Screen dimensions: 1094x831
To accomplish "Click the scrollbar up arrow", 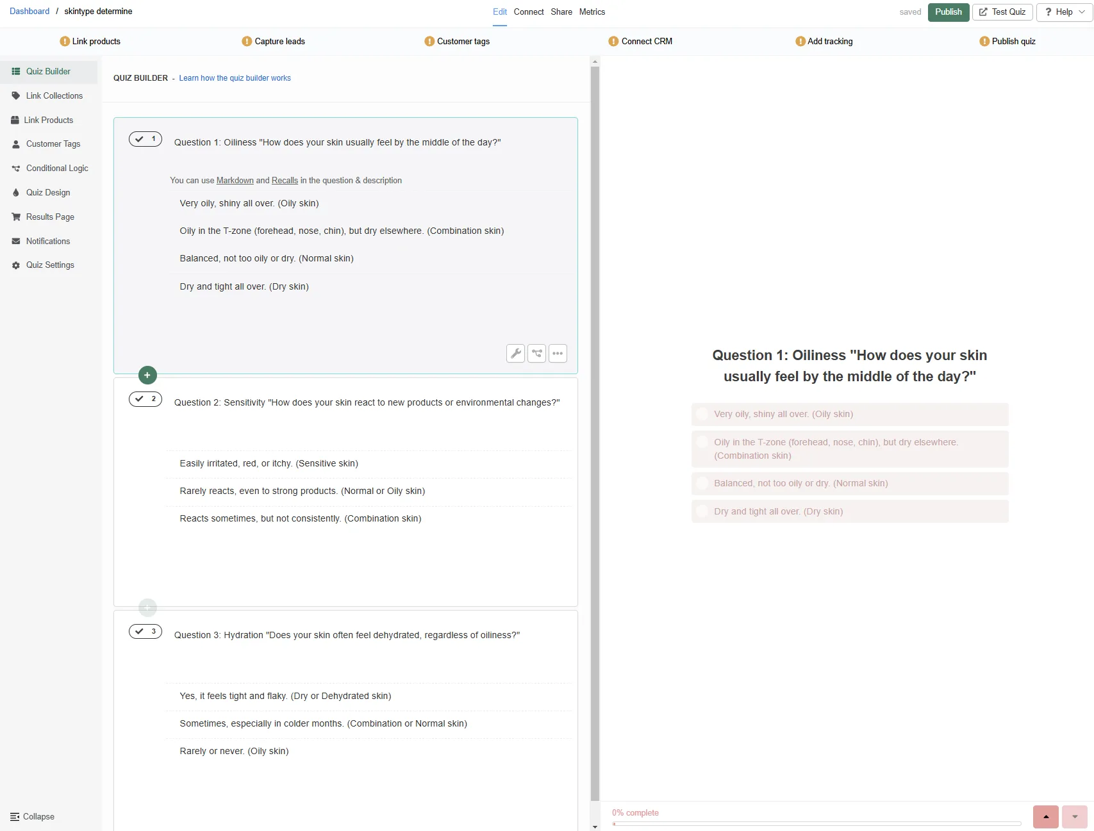I will tap(595, 62).
